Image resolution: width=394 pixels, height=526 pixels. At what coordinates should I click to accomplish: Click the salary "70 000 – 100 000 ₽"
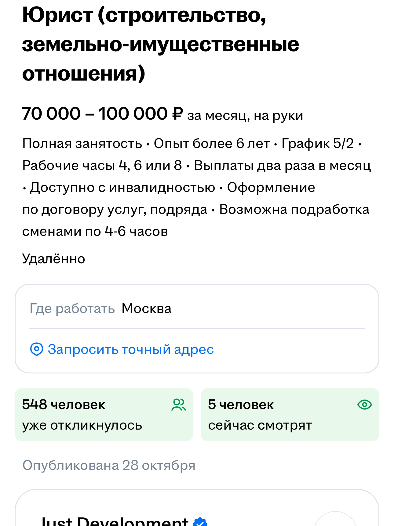click(x=102, y=114)
